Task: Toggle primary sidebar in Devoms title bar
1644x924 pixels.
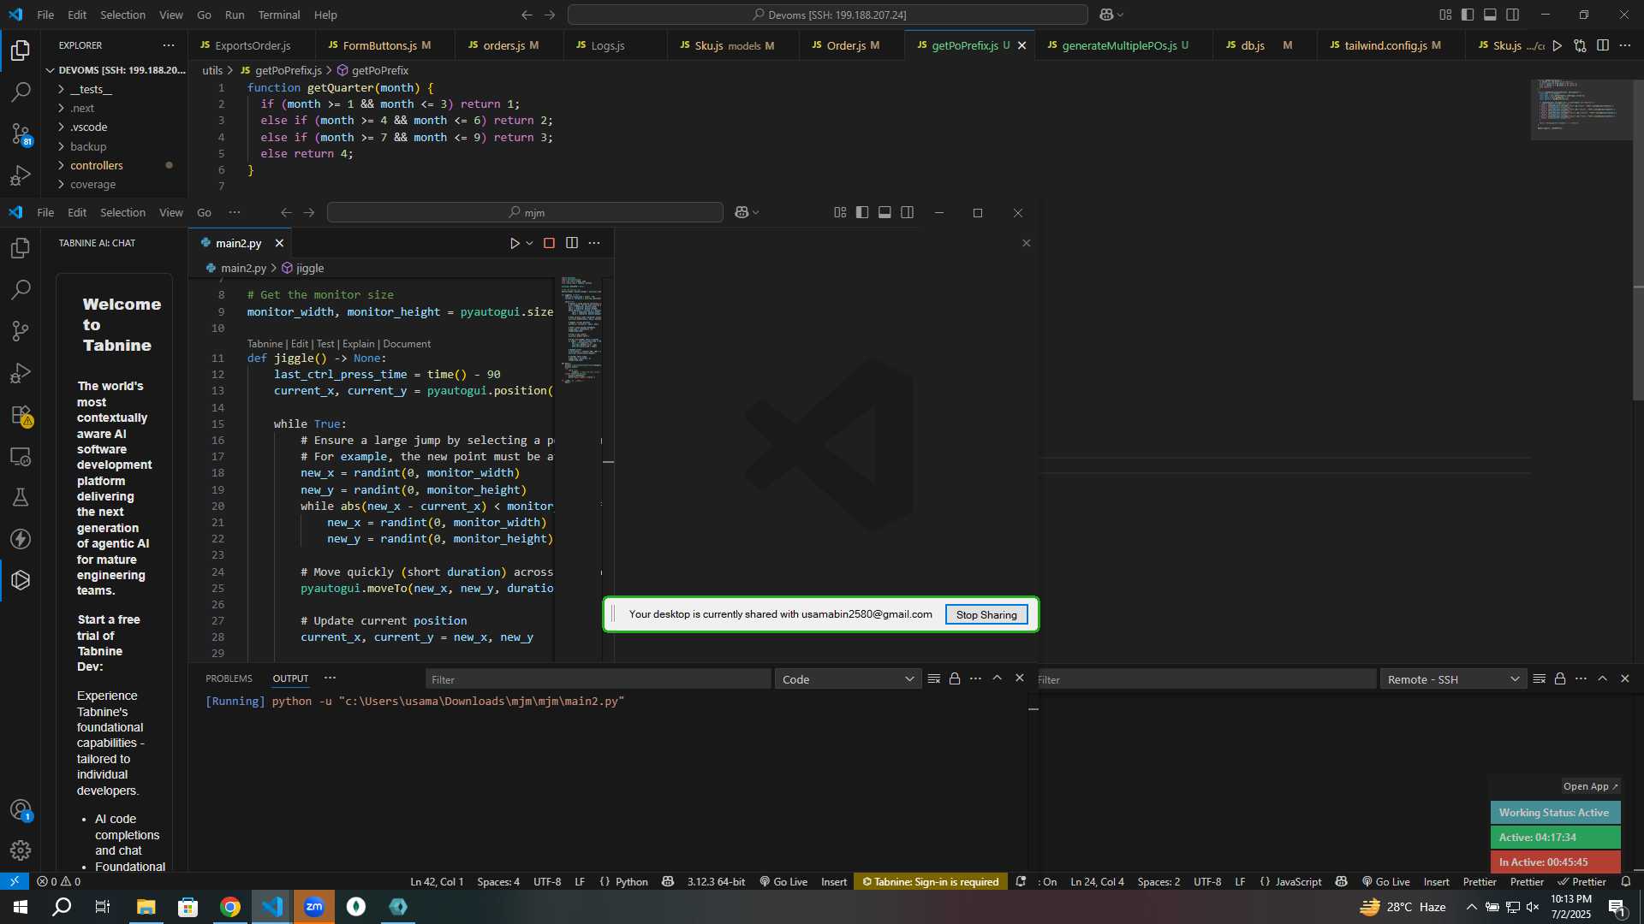Action: pos(1468,15)
